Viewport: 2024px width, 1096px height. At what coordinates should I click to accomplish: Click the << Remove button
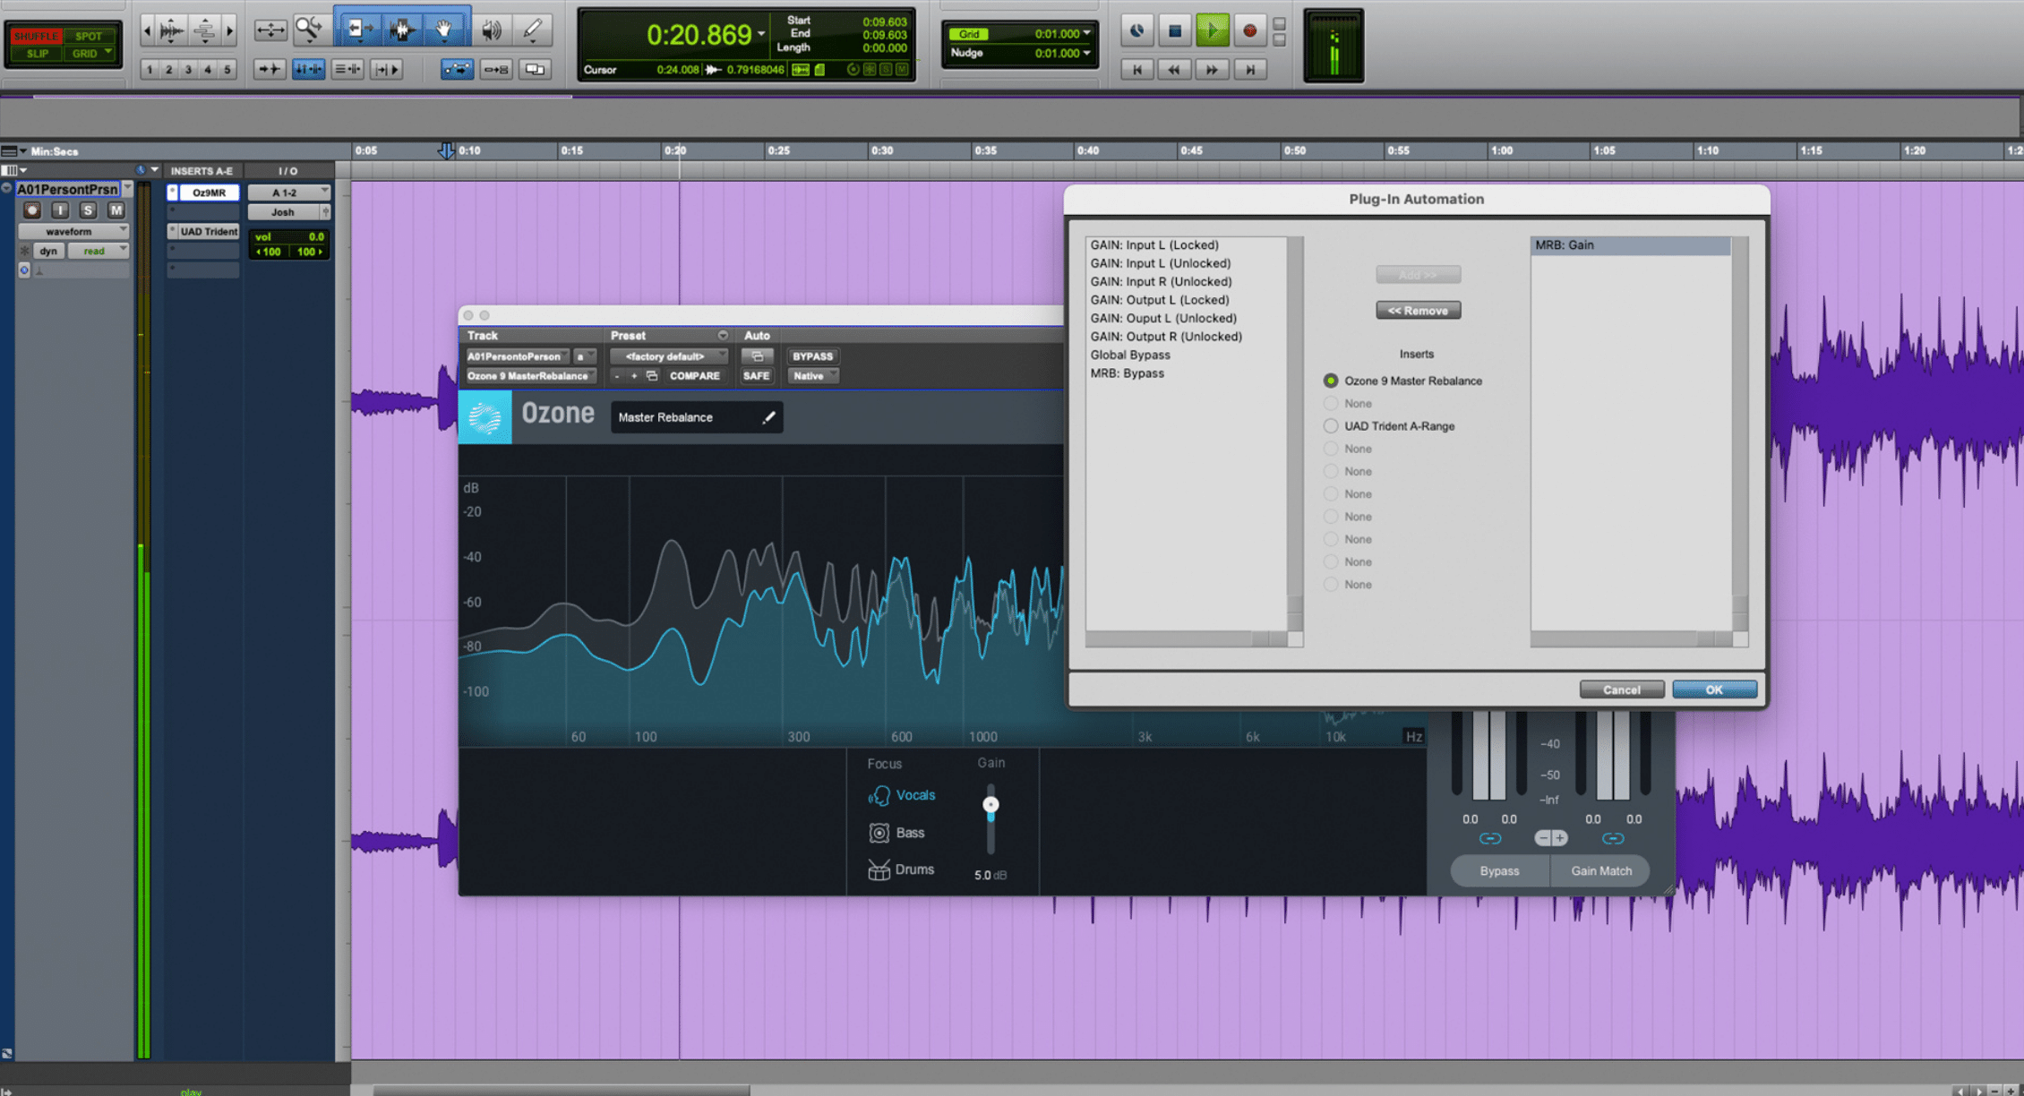coord(1418,311)
